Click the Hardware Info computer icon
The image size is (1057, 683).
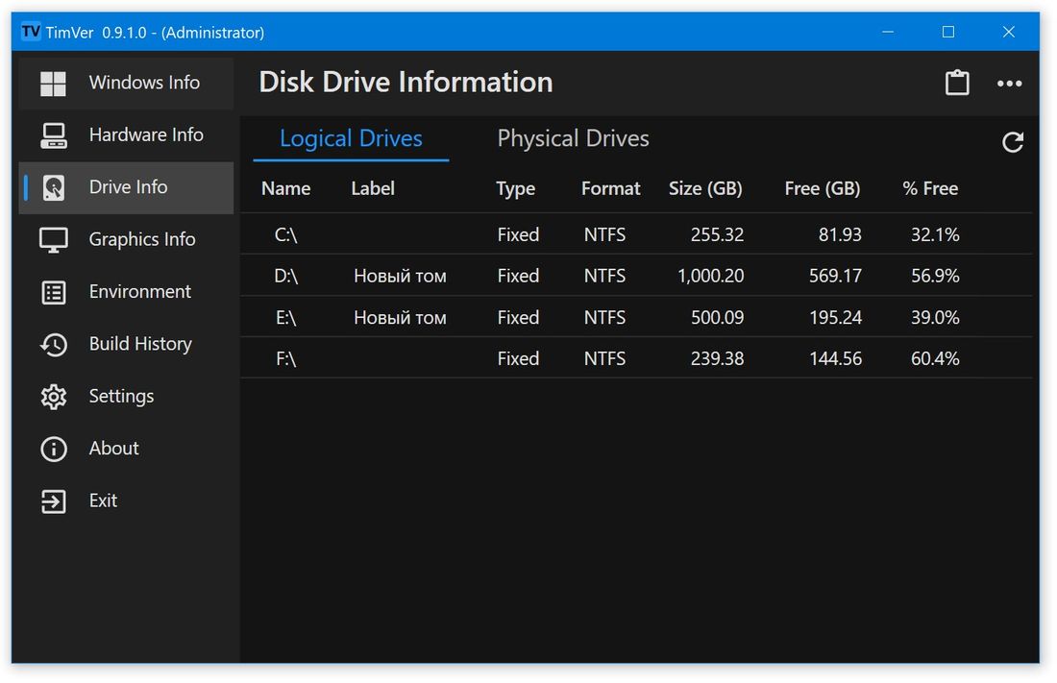[54, 135]
